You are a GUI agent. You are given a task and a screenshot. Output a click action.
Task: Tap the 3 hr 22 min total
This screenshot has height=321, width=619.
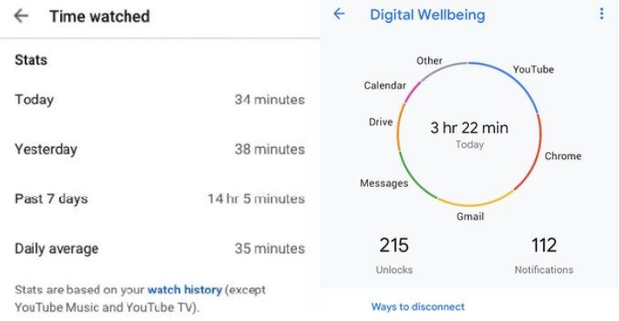tap(469, 128)
